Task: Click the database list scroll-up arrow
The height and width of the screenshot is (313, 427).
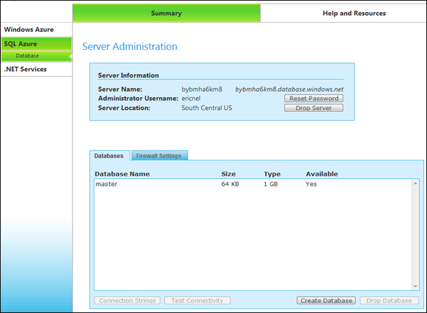Action: [x=415, y=184]
